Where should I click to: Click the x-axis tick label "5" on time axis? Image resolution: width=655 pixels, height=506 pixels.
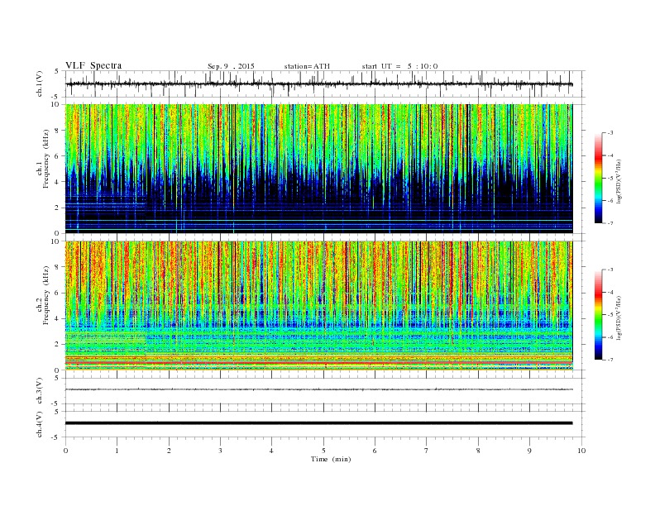click(x=323, y=451)
